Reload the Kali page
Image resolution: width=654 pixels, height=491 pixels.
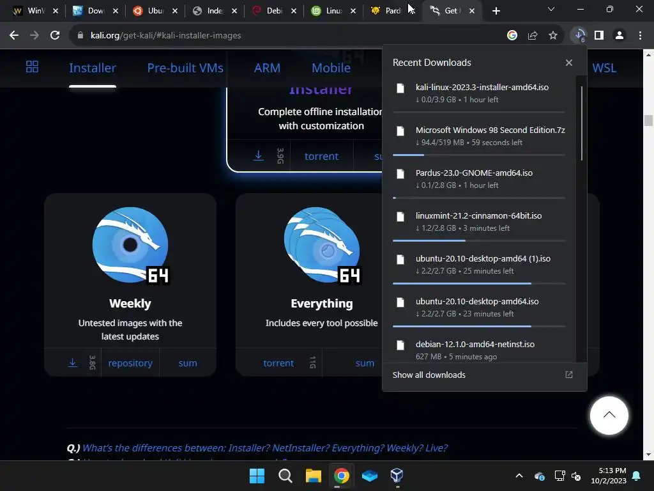[x=55, y=36]
